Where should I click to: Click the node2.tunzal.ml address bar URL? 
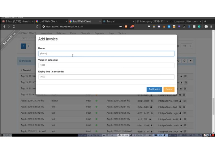tap(71, 27)
